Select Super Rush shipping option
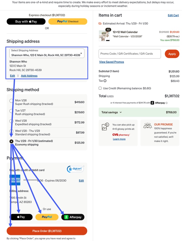This screenshot has height=241, width=182. pyautogui.click(x=11, y=101)
